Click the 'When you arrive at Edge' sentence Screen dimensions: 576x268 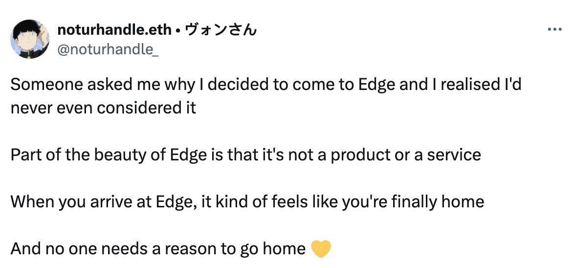click(247, 201)
